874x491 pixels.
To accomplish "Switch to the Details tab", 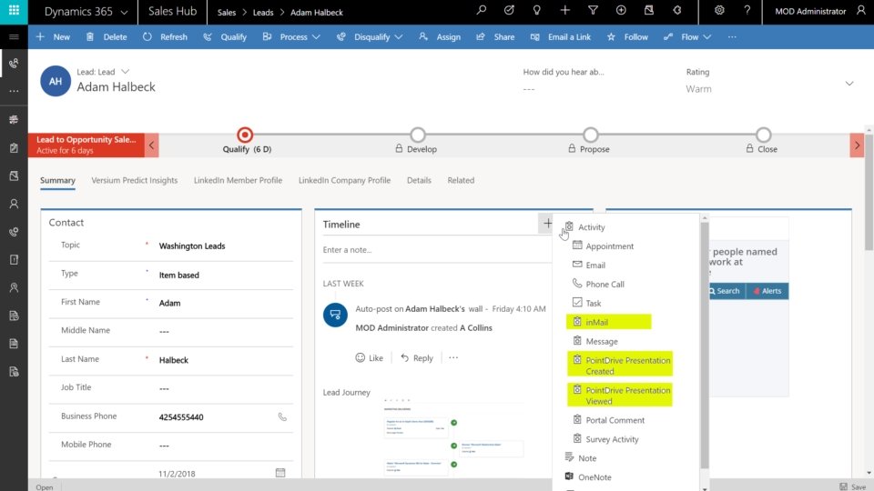I will coord(419,180).
